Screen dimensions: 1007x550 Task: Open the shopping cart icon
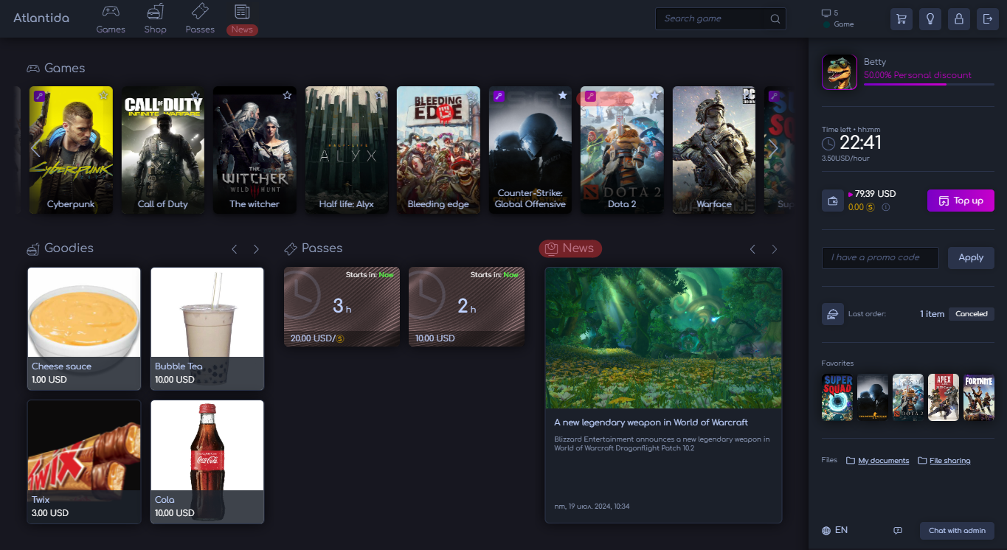point(901,19)
